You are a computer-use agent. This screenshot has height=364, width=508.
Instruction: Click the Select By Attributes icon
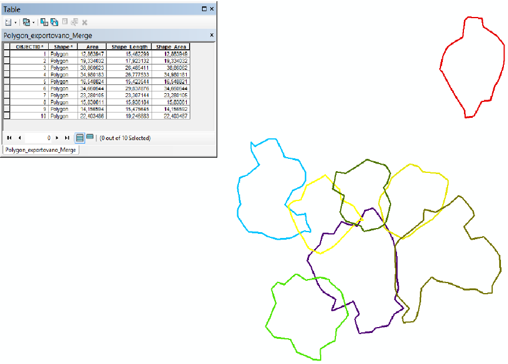click(x=44, y=22)
